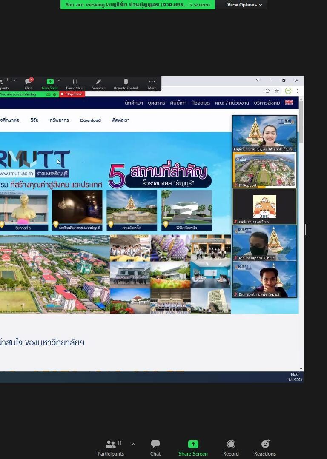This screenshot has height=459, width=327.
Task: Click Download navigation item
Action: [91, 120]
